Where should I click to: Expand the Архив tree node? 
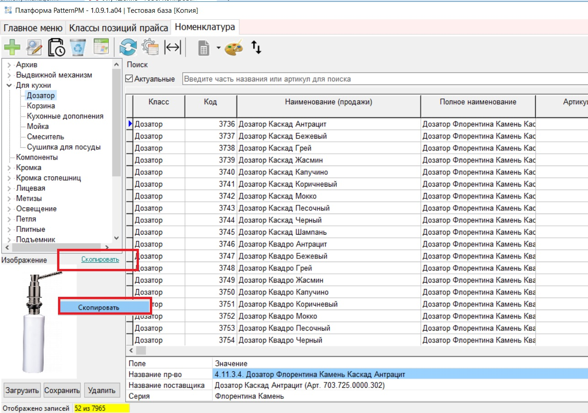[9, 65]
